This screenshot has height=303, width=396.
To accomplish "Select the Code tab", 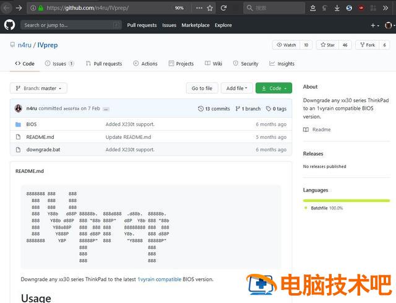I will pyautogui.click(x=25, y=64).
